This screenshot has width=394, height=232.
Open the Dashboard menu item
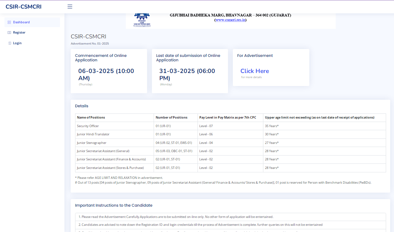(21, 22)
